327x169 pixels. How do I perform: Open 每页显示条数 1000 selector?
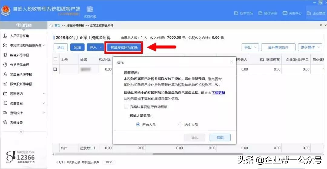[x=109, y=162]
